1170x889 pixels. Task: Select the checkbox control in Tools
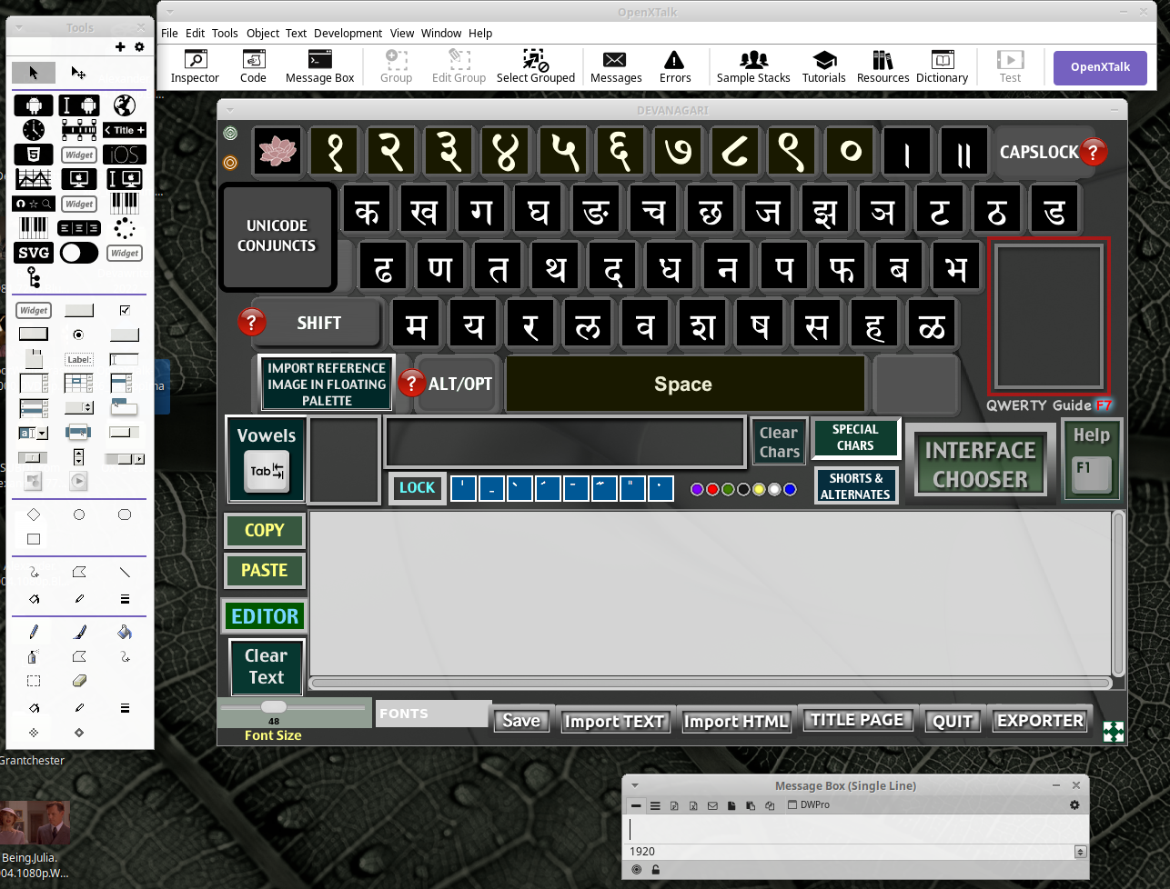(125, 310)
